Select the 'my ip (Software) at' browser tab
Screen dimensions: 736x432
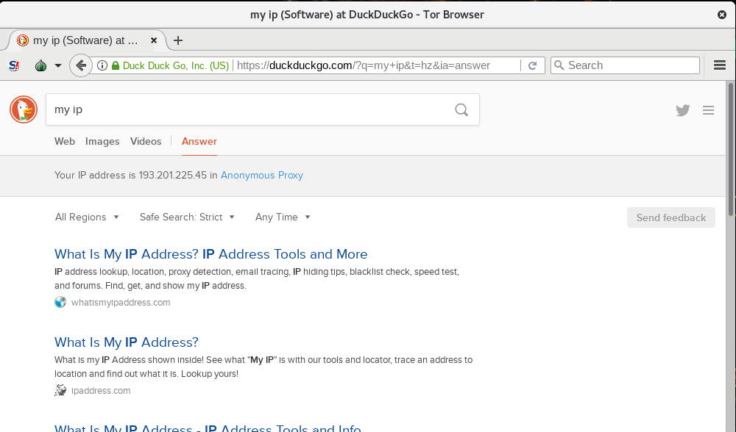[88, 40]
